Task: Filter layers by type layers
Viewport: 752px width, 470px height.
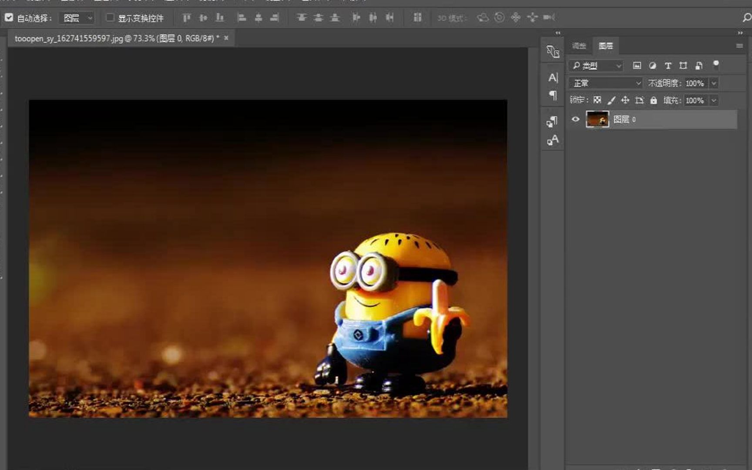Action: click(x=668, y=66)
